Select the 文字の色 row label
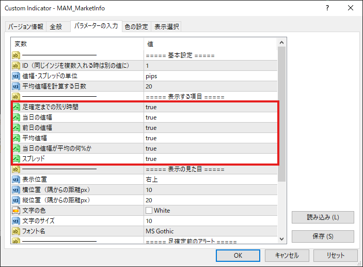This screenshot has height=267, width=363. (x=34, y=211)
